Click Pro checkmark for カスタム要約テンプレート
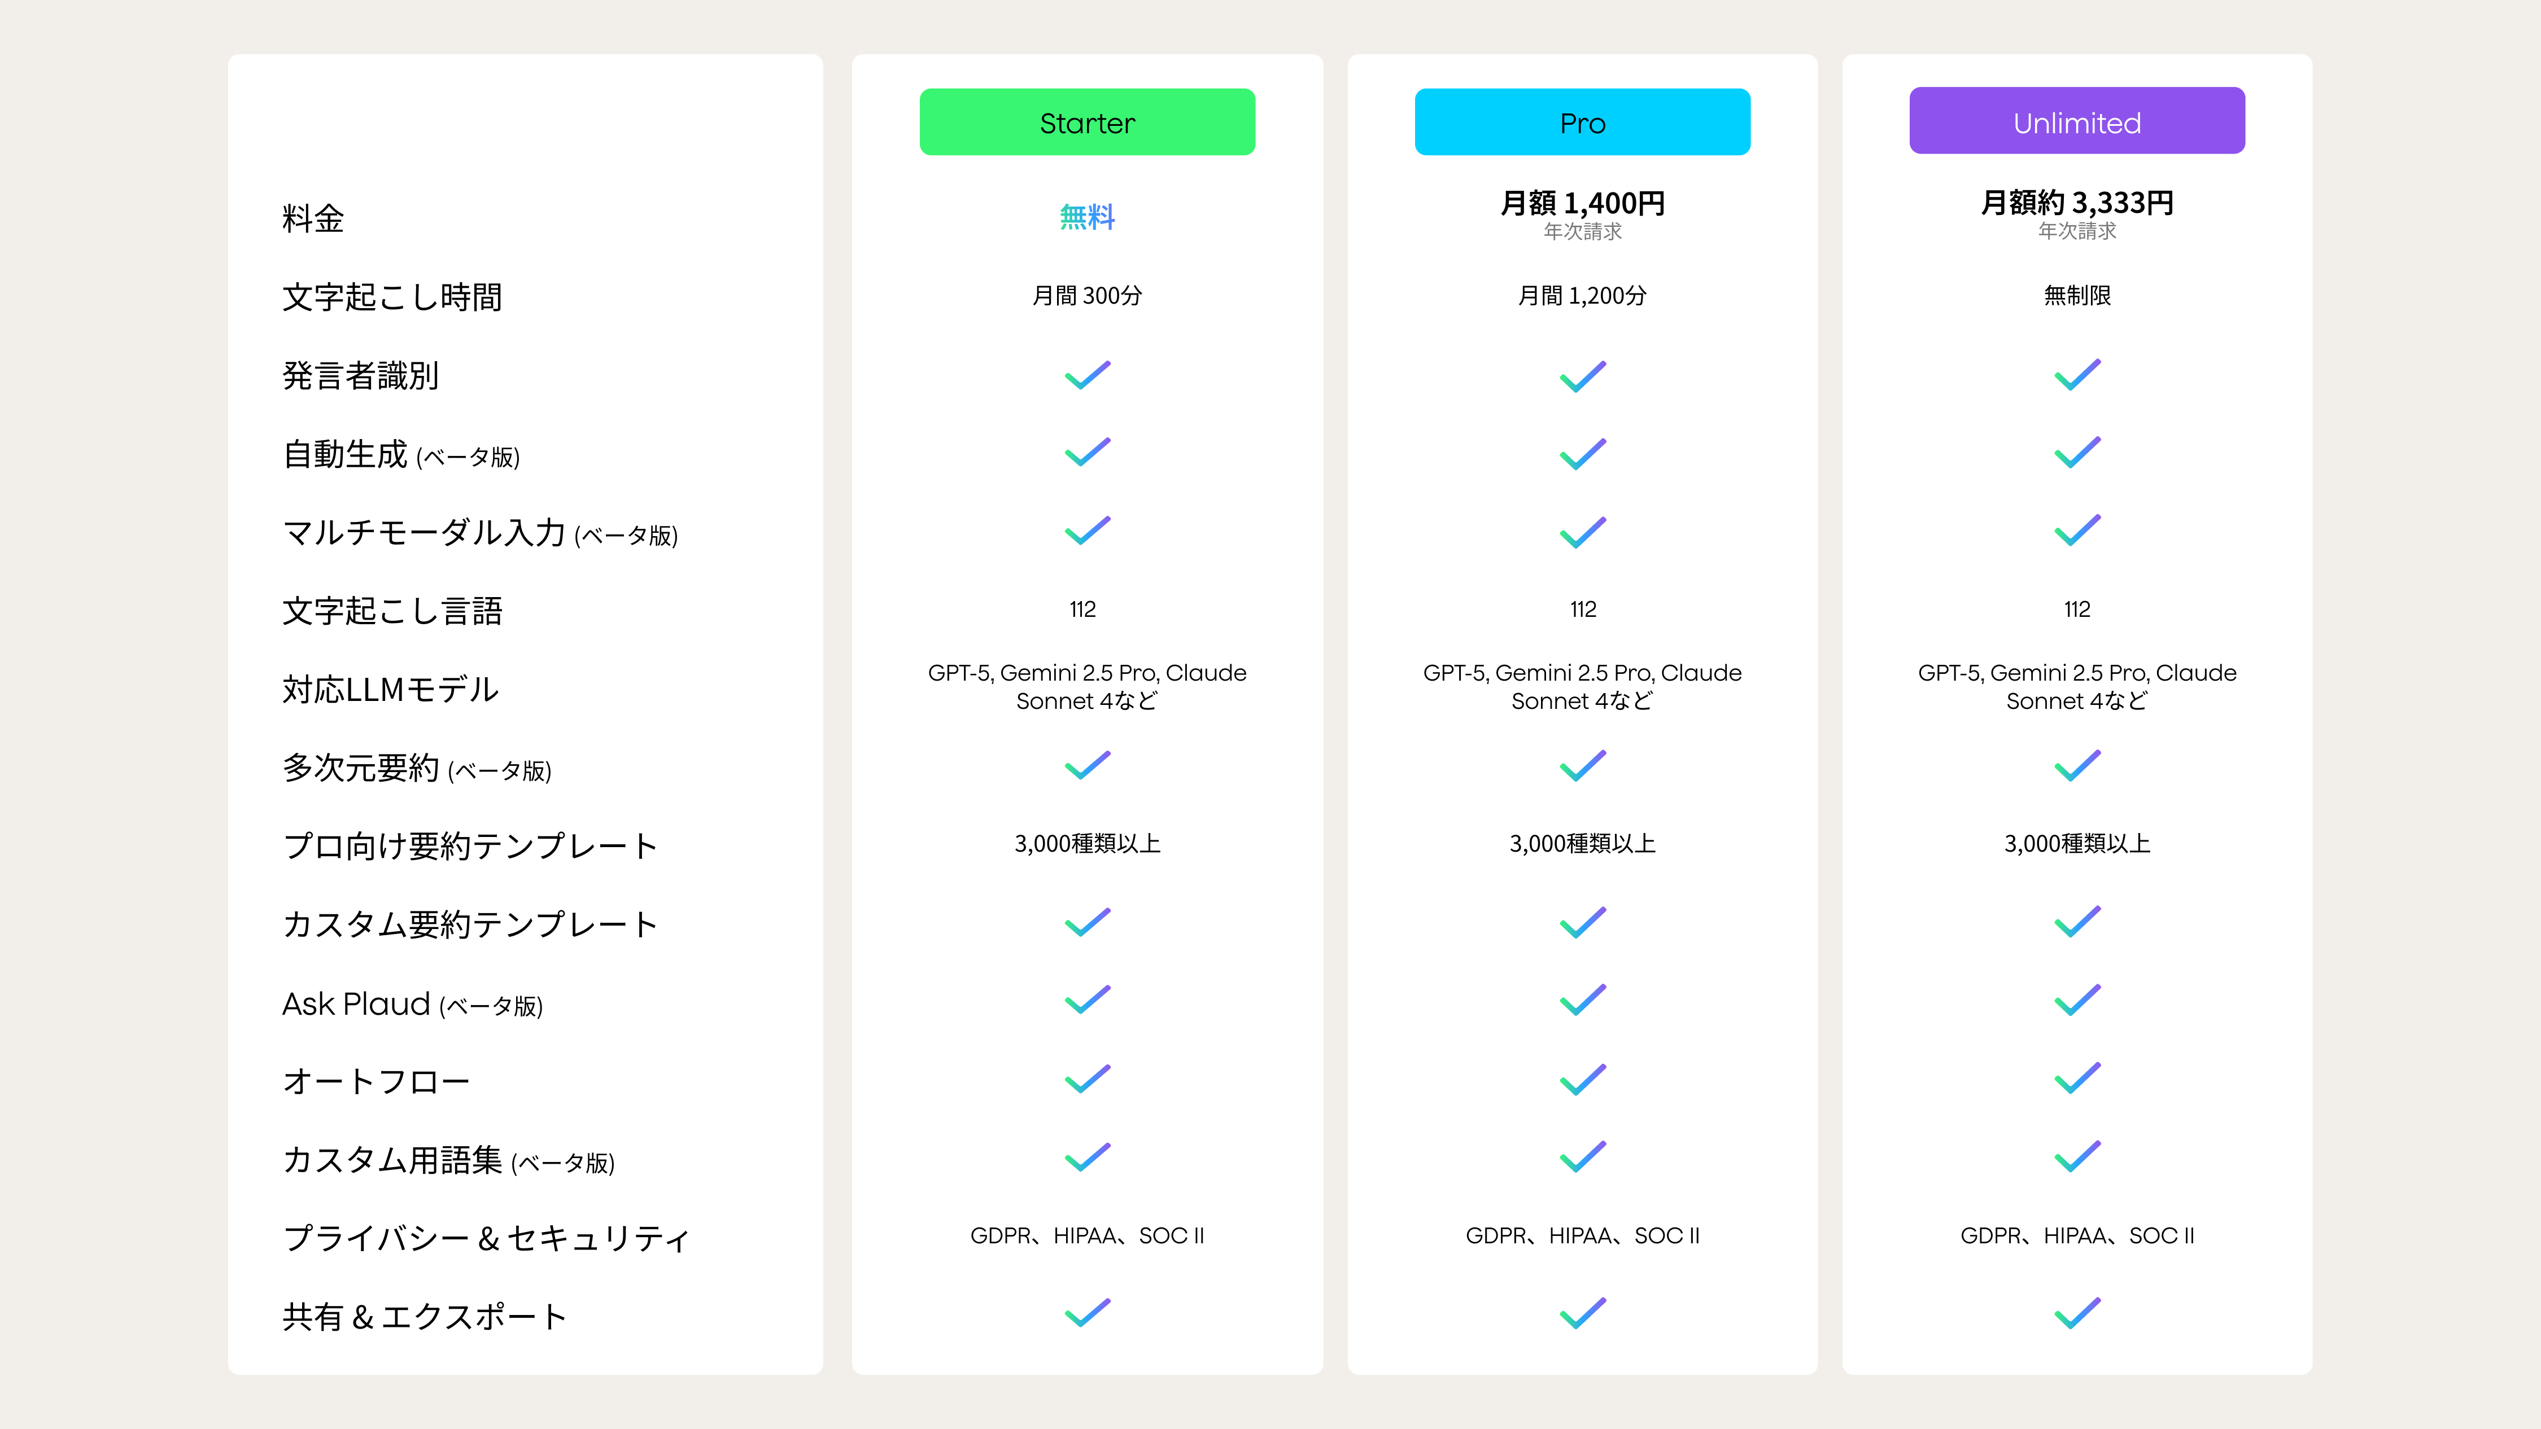The height and width of the screenshot is (1429, 2541). 1582,923
